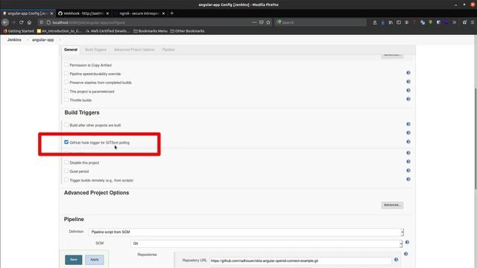Check Disable this project
The height and width of the screenshot is (268, 477).
pos(66,162)
